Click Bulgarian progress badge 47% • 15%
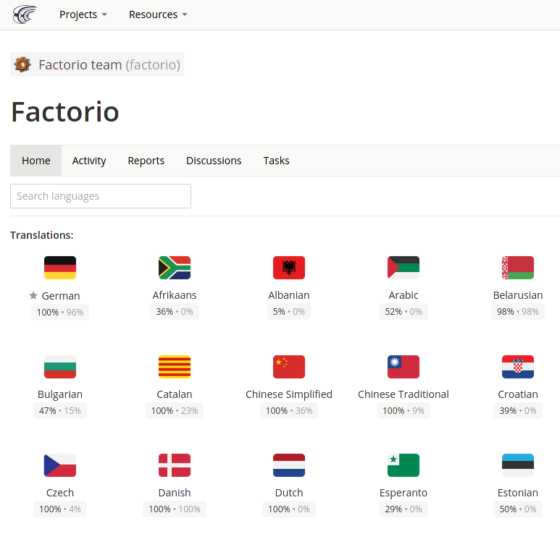This screenshot has height=534, width=560. pyautogui.click(x=60, y=410)
